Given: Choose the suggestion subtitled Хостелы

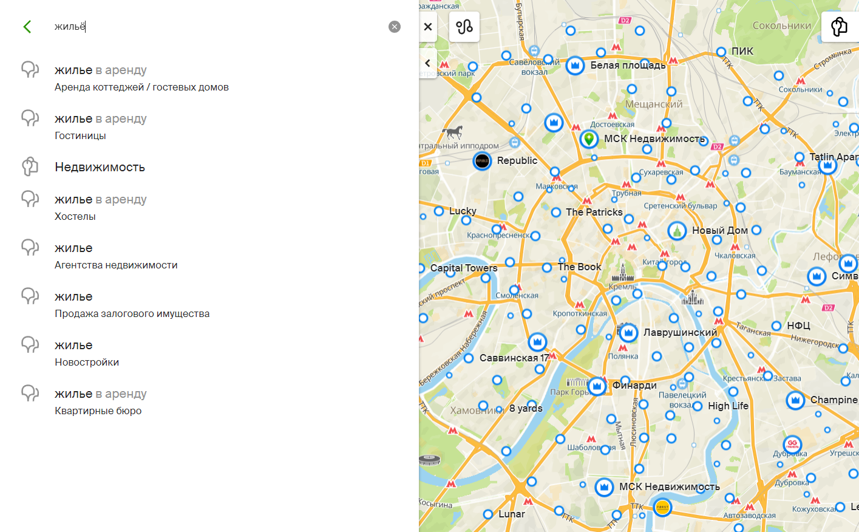Looking at the screenshot, I should coord(209,208).
